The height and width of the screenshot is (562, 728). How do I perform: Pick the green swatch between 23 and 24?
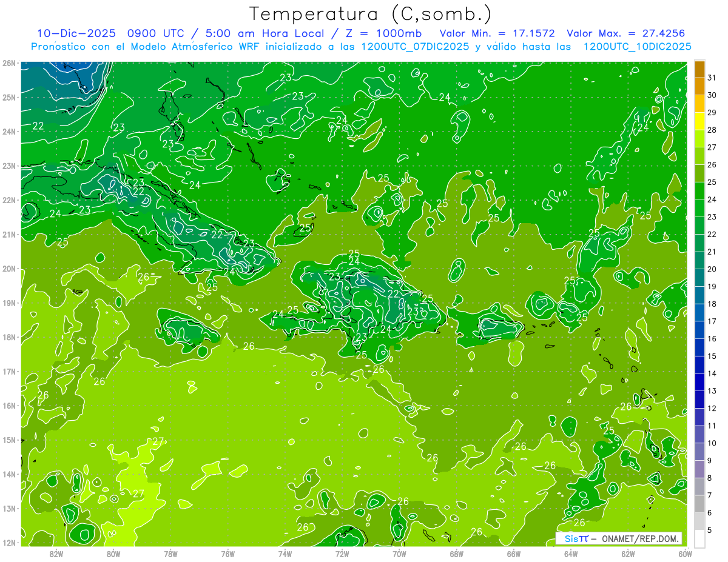pos(699,208)
